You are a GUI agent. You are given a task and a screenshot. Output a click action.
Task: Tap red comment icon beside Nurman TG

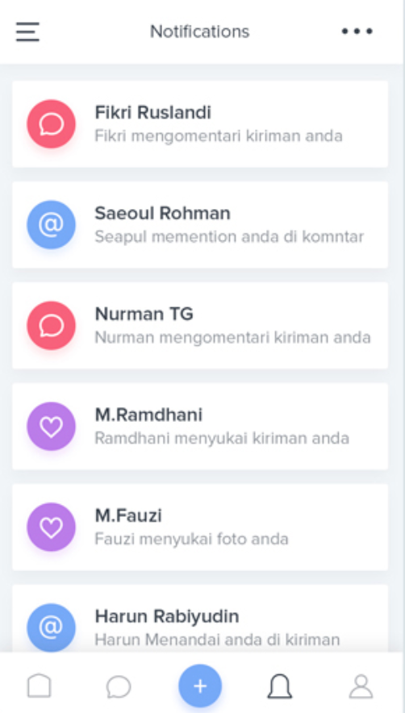click(51, 326)
